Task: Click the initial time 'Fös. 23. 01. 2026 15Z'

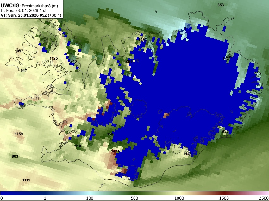Action: [25, 11]
